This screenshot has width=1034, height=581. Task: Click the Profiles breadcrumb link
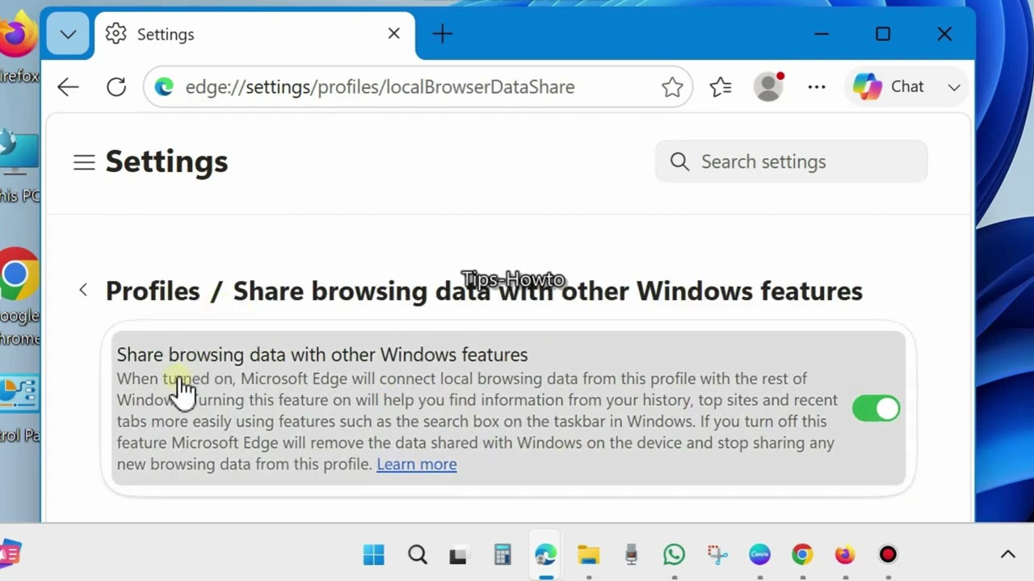[x=153, y=290]
